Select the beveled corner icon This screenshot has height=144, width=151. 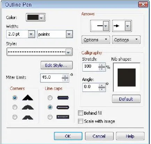27,117
